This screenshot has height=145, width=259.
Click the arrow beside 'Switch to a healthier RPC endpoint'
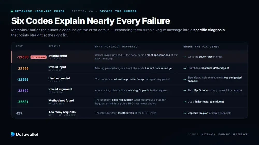click(x=185, y=68)
